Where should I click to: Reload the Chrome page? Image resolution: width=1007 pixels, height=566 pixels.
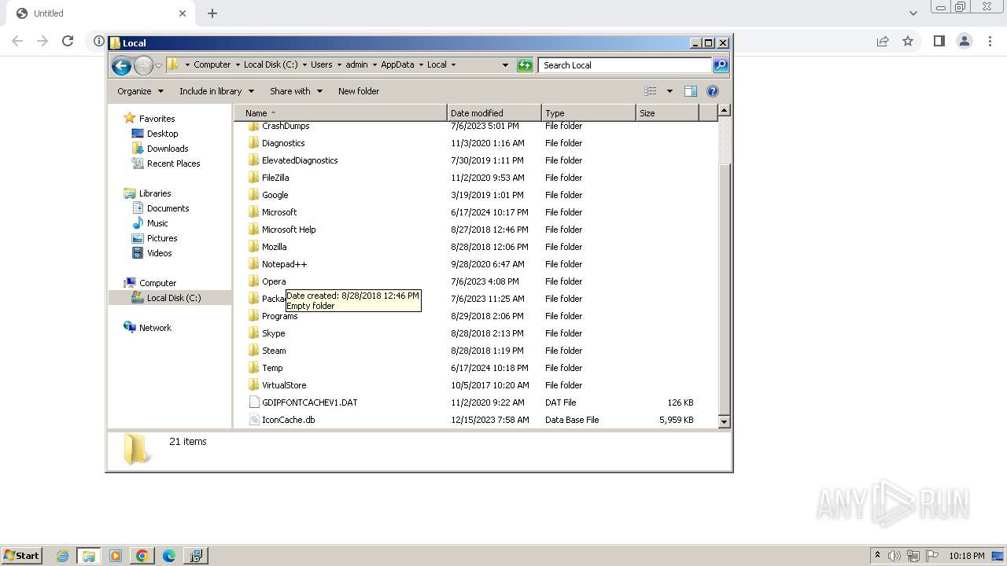pos(68,41)
